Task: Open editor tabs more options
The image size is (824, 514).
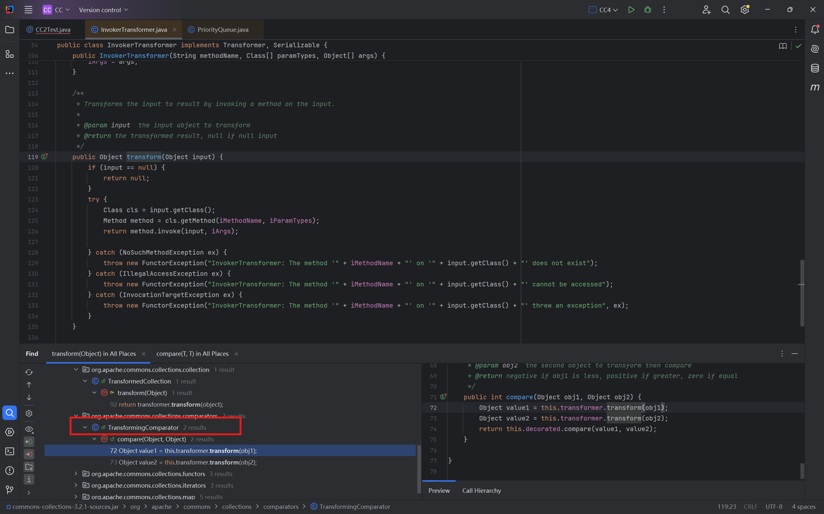Action: pyautogui.click(x=796, y=30)
